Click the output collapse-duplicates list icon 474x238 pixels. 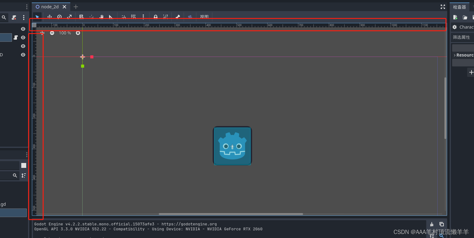tap(432, 236)
